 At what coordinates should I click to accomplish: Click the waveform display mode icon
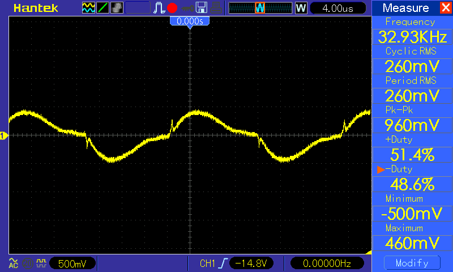coord(88,8)
